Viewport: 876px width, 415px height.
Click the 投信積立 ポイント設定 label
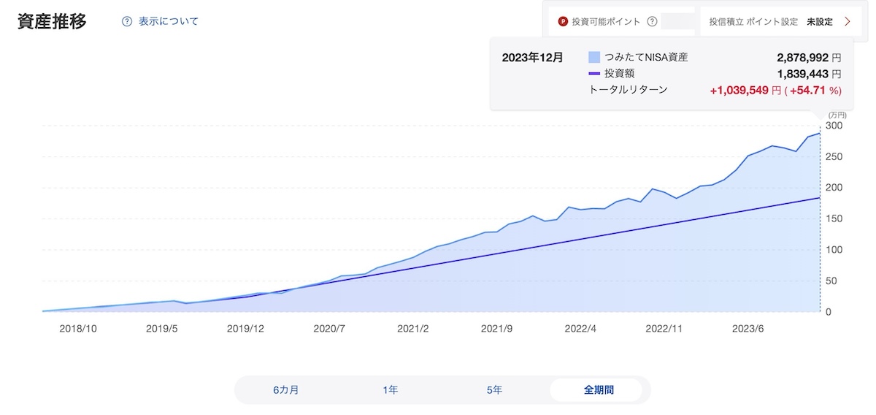(753, 21)
